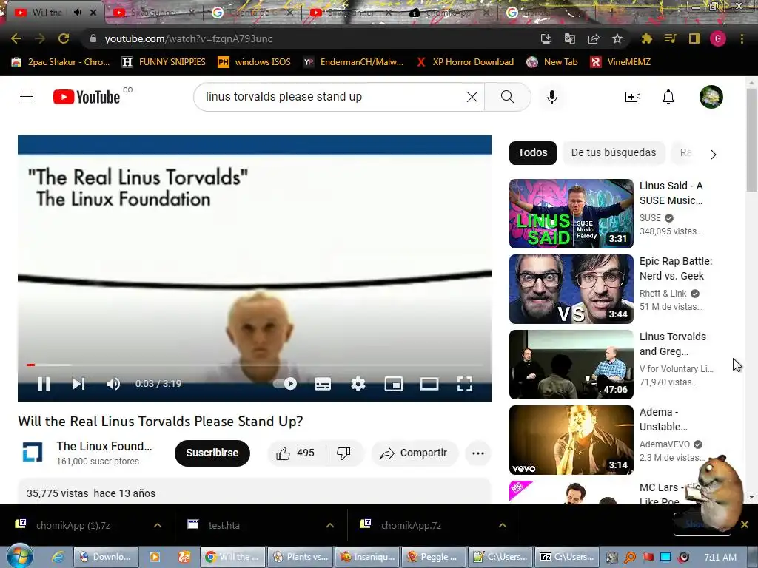Translate this page icon
The image size is (758, 568).
tap(570, 38)
